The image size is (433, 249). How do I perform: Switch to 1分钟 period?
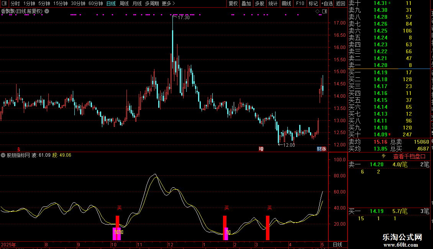click(29, 3)
